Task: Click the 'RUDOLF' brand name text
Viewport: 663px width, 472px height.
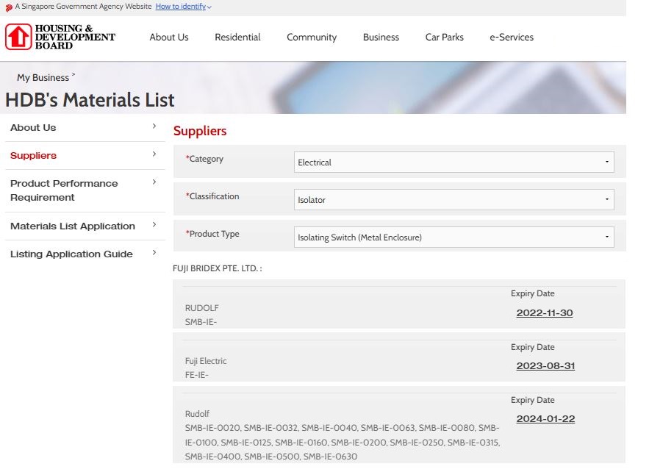Action: [x=201, y=308]
